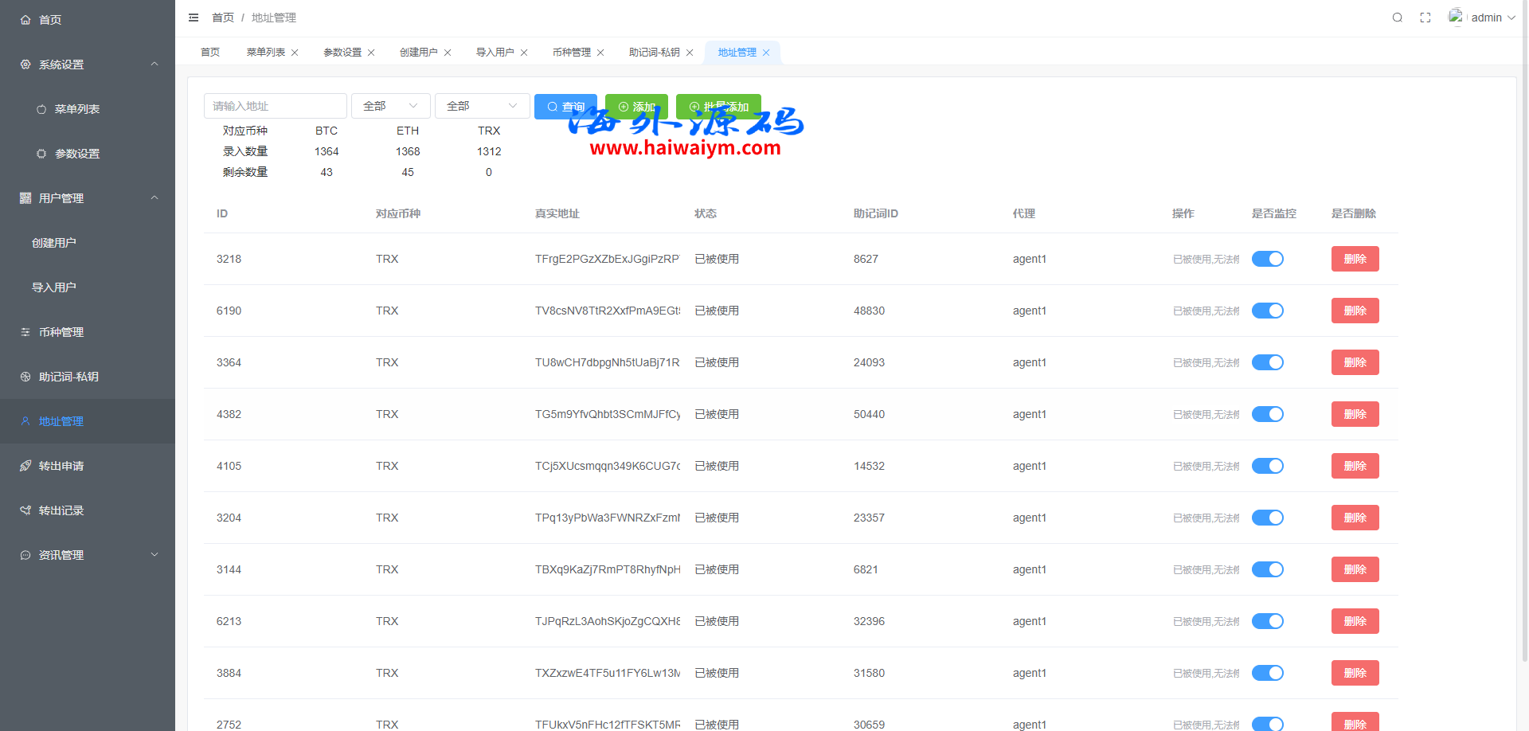Click the hamburger menu collapse icon
The image size is (1529, 731).
click(194, 18)
